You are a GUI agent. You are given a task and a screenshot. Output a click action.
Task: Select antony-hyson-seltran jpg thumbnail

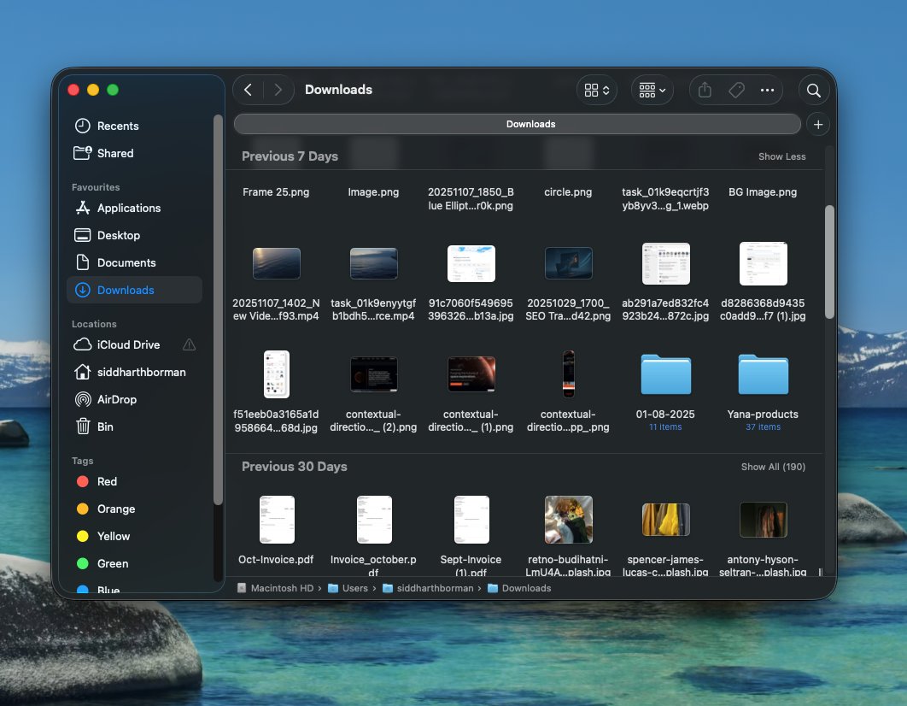pos(764,519)
